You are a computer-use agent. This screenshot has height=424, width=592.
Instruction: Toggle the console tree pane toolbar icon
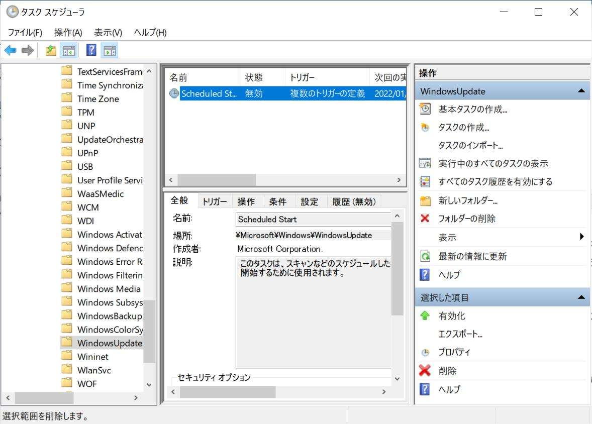click(69, 50)
